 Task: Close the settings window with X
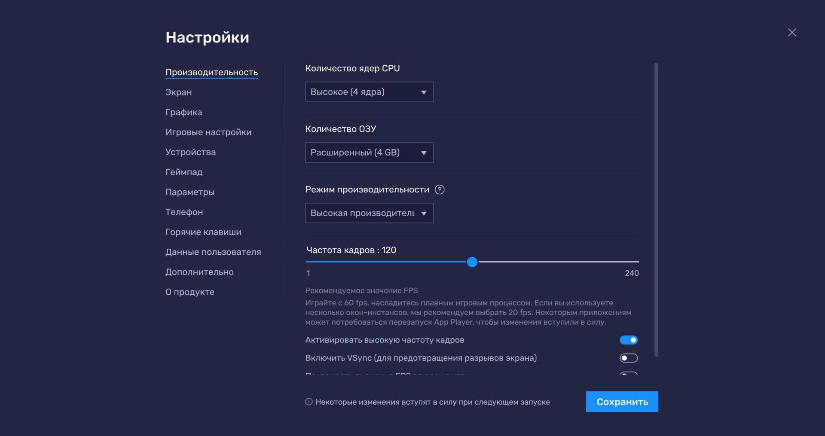[792, 32]
